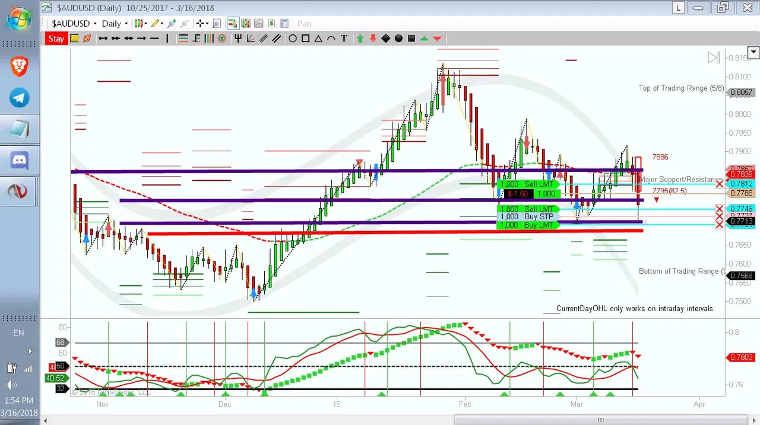Select the triple parallel lines tool
The height and width of the screenshot is (425, 760).
click(264, 39)
